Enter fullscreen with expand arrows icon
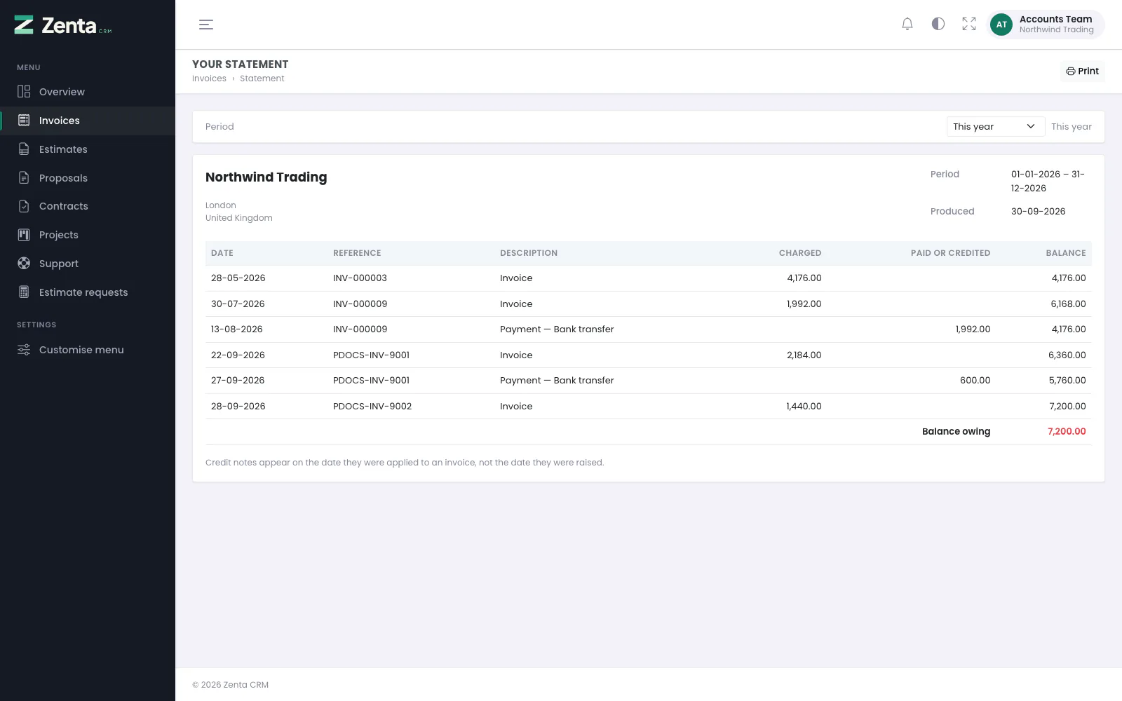The image size is (1122, 701). [x=969, y=24]
